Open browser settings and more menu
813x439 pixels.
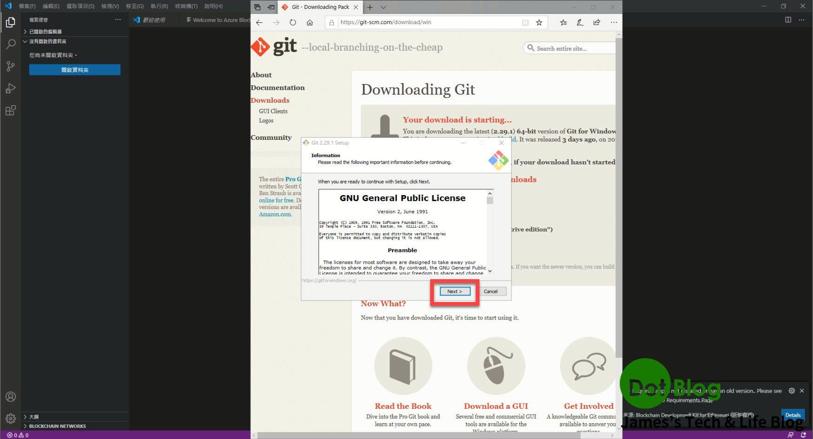[614, 22]
